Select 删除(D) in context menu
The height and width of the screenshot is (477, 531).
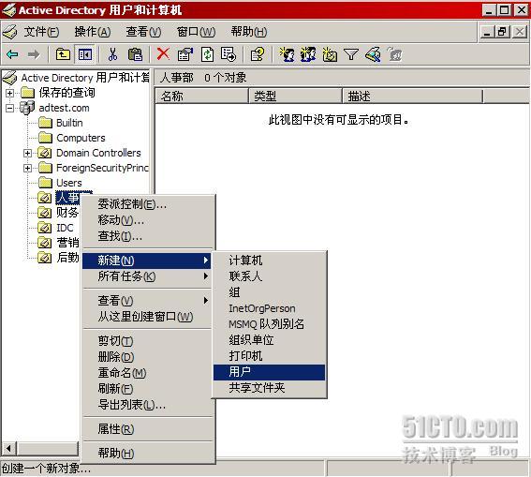[147, 357]
